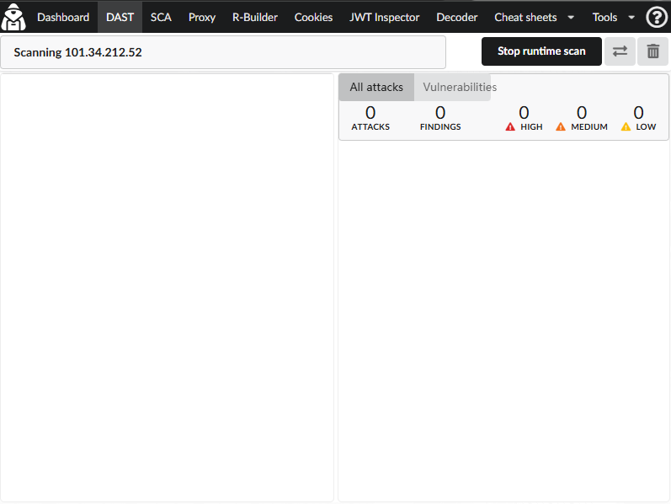Open the Dashboard menu item
671x504 pixels.
click(x=63, y=17)
